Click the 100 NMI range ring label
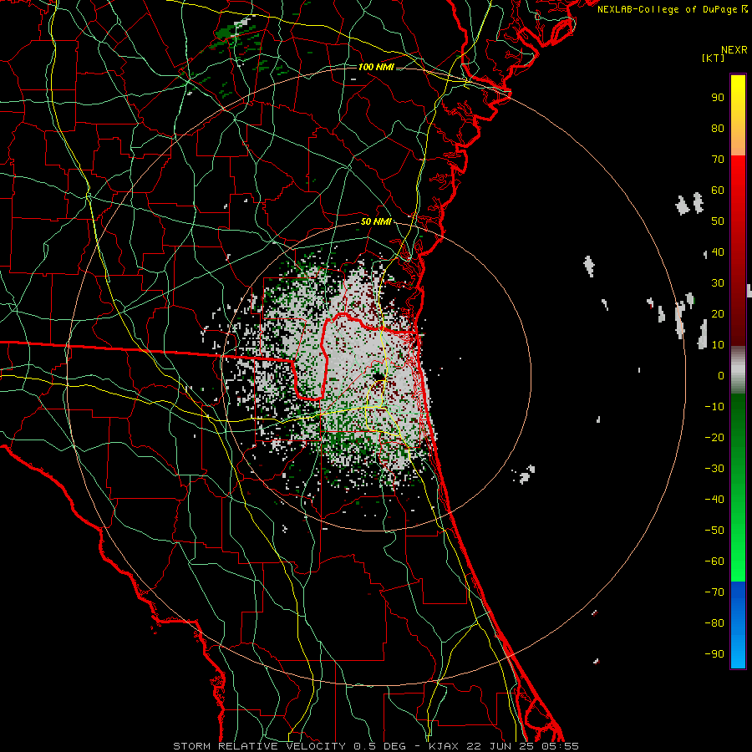This screenshot has height=752, width=752. tap(376, 67)
